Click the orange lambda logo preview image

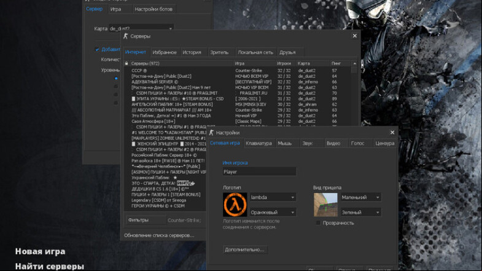[x=235, y=205]
